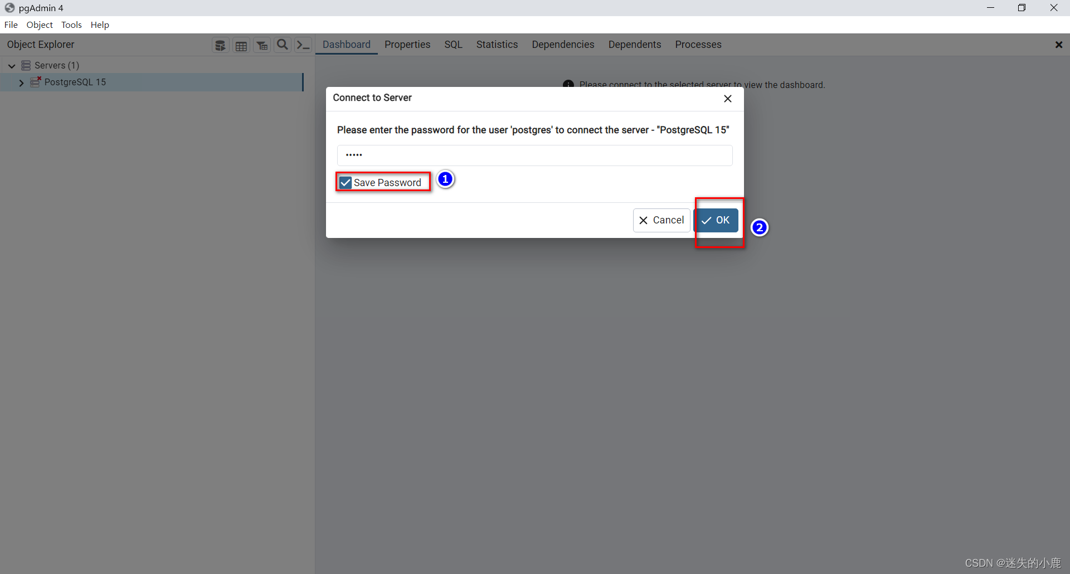1070x574 pixels.
Task: Click the Object Explorer panel title
Action: 41,45
